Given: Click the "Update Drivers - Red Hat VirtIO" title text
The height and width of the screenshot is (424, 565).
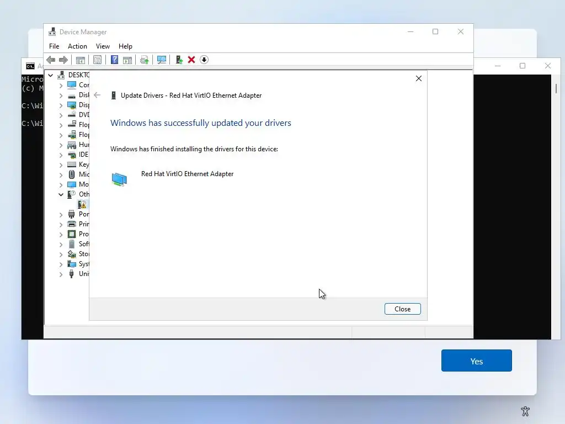Looking at the screenshot, I should [191, 96].
